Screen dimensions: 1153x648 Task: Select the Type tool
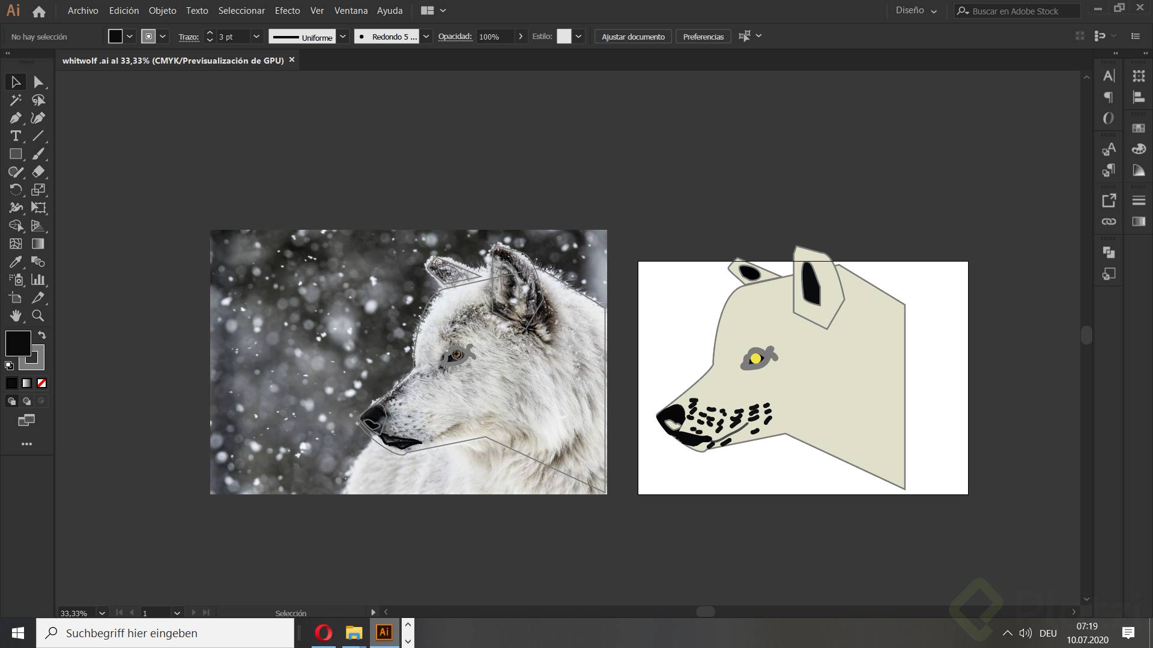[x=16, y=136]
